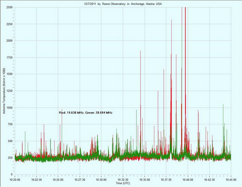Click the 2250 value on the y-axis
Screen dimensions: 242x187
[x=9, y=24]
